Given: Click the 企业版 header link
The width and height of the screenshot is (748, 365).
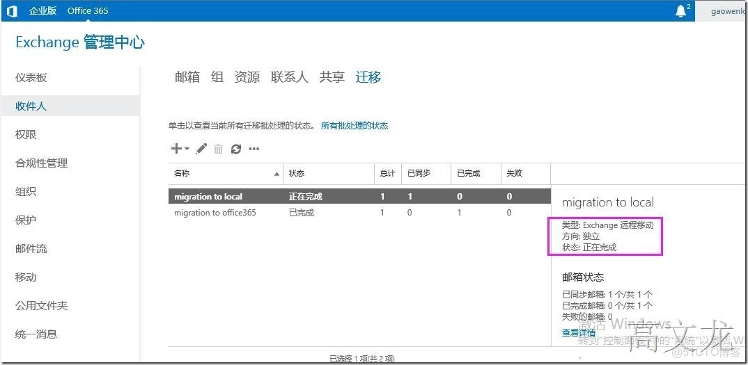Looking at the screenshot, I should point(43,10).
